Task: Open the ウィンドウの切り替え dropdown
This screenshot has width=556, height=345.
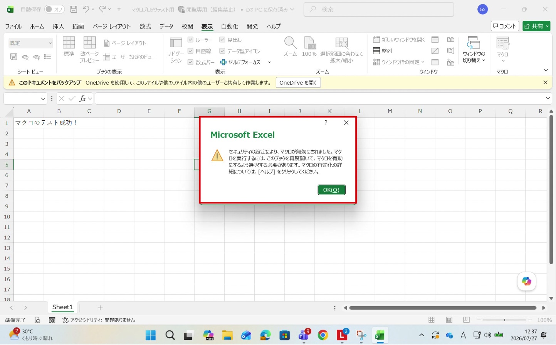Action: (474, 50)
